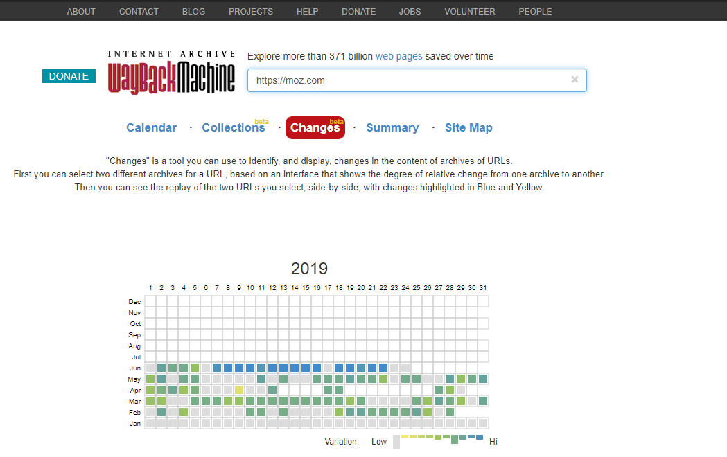This screenshot has height=457, width=727.
Task: Choose the April 17 heatmap cell
Action: pyautogui.click(x=328, y=390)
